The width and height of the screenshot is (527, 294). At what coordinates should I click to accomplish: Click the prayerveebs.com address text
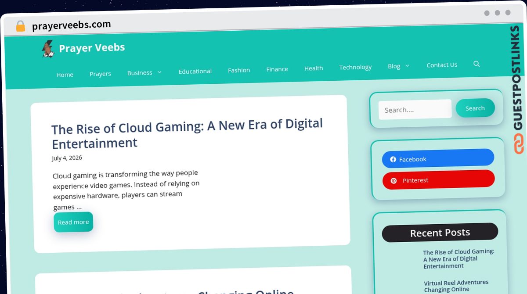click(x=72, y=25)
